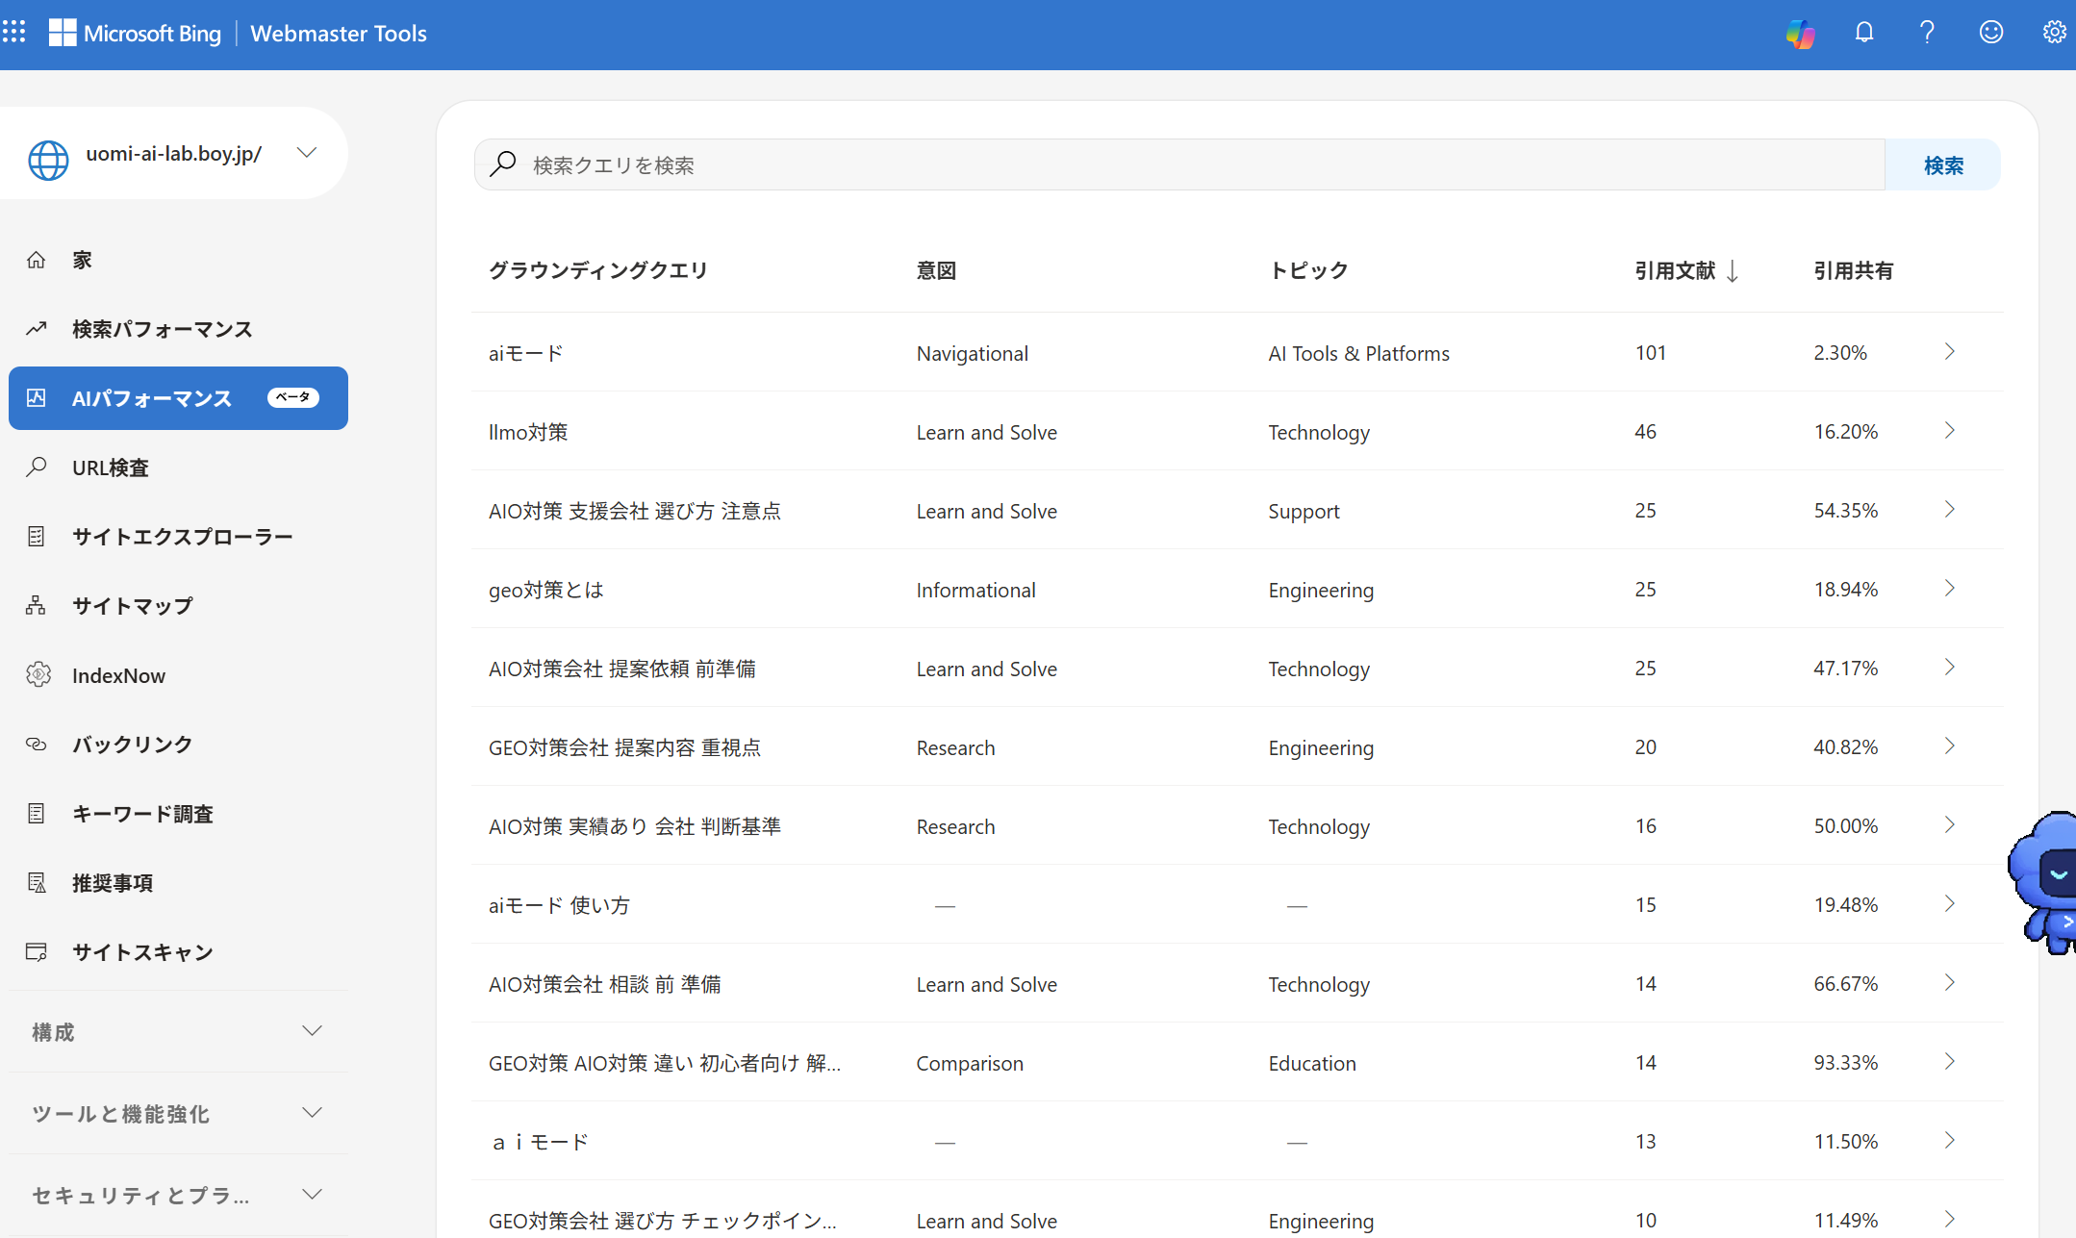
Task: Open 検索パフォーマンス in sidebar
Action: point(178,329)
